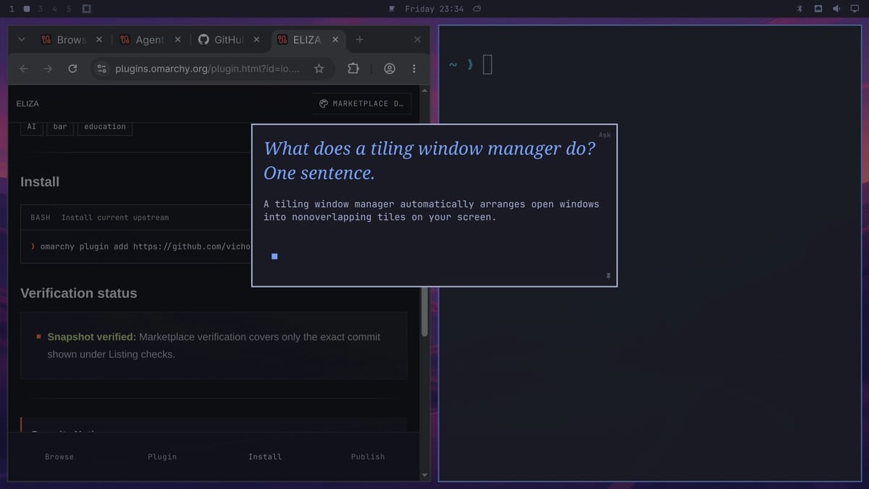
Task: Close the GitHub browser tab
Action: 256,40
